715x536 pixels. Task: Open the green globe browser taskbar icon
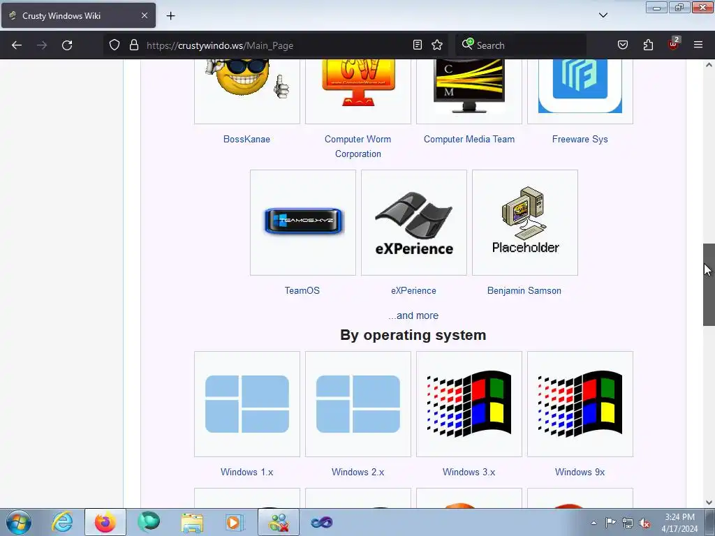[x=149, y=522]
